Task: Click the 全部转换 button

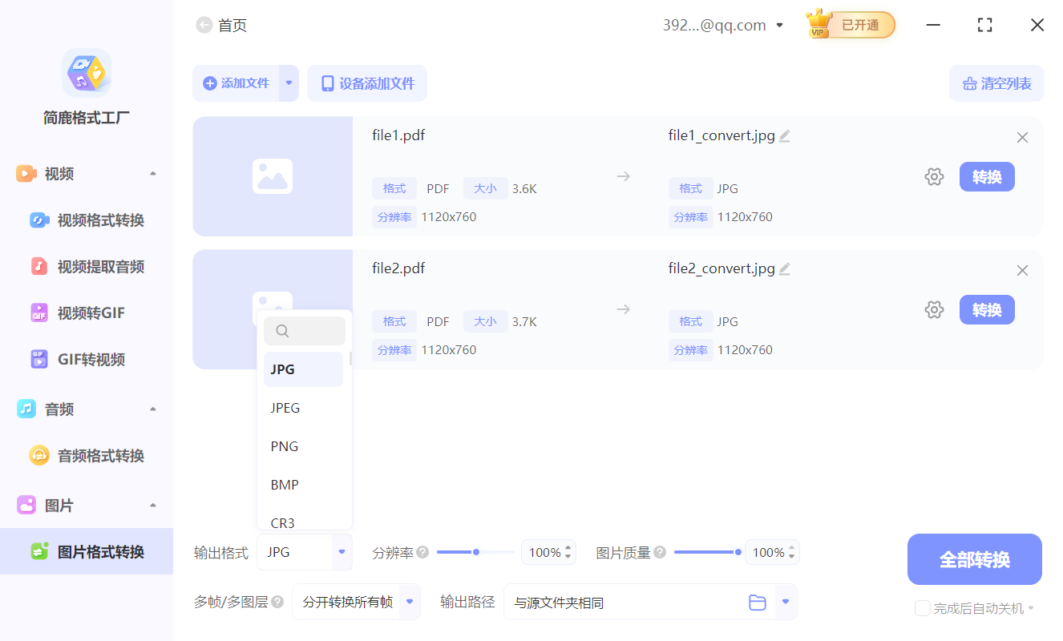Action: point(974,559)
